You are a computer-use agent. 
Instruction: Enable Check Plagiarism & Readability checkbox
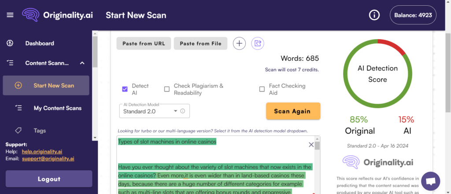[x=167, y=89]
